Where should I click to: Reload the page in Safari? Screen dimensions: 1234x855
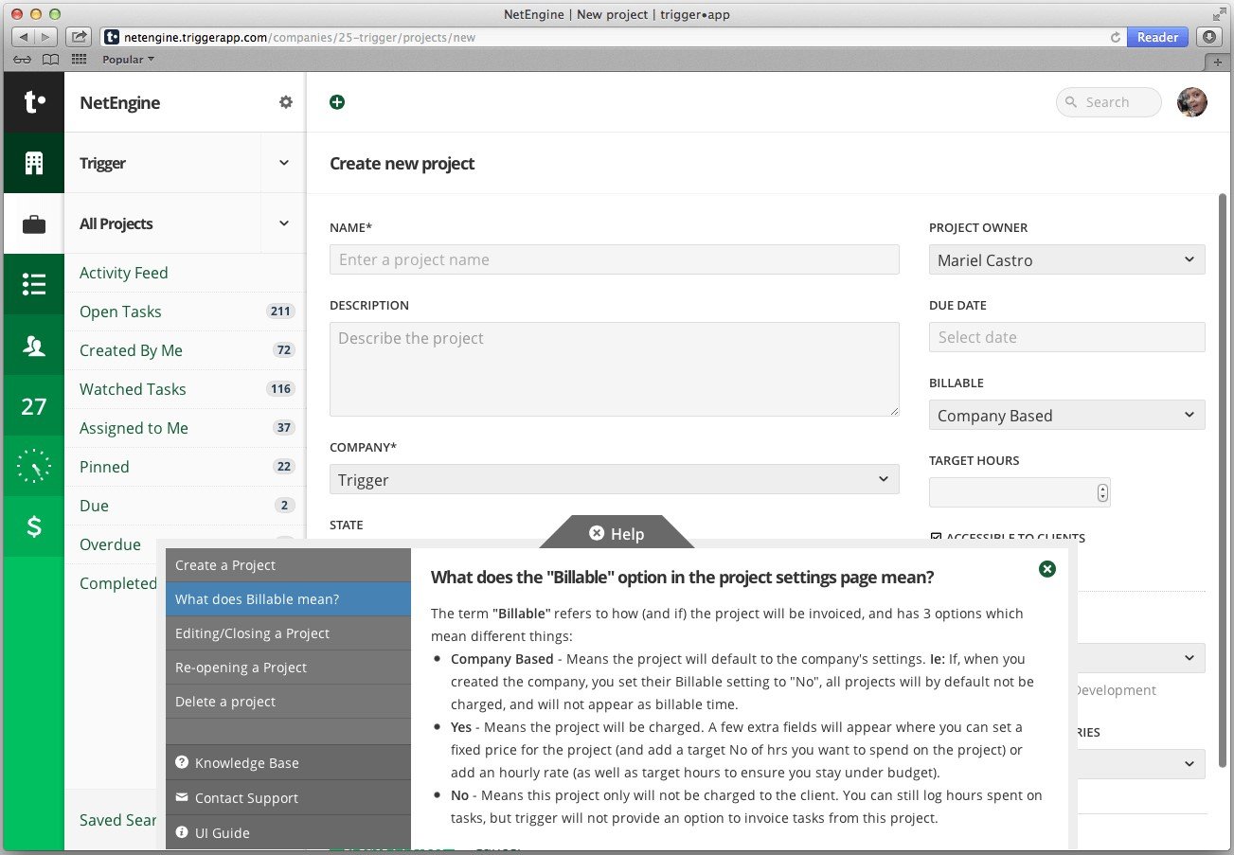click(1116, 38)
